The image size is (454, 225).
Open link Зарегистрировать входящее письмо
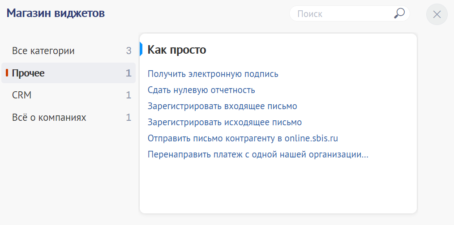[223, 106]
